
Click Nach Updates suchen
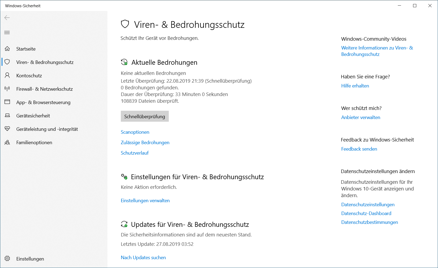coord(143,258)
